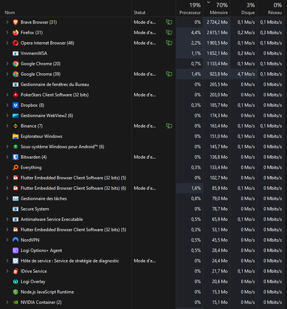Click the Firefox process icon
The image size is (287, 309).
tap(16, 33)
